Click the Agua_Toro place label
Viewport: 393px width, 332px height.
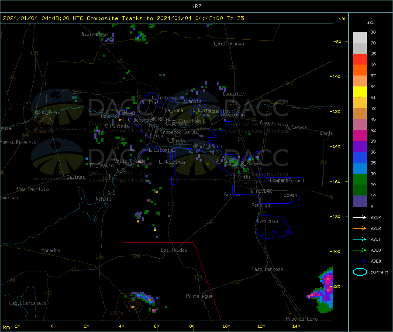click(47, 113)
